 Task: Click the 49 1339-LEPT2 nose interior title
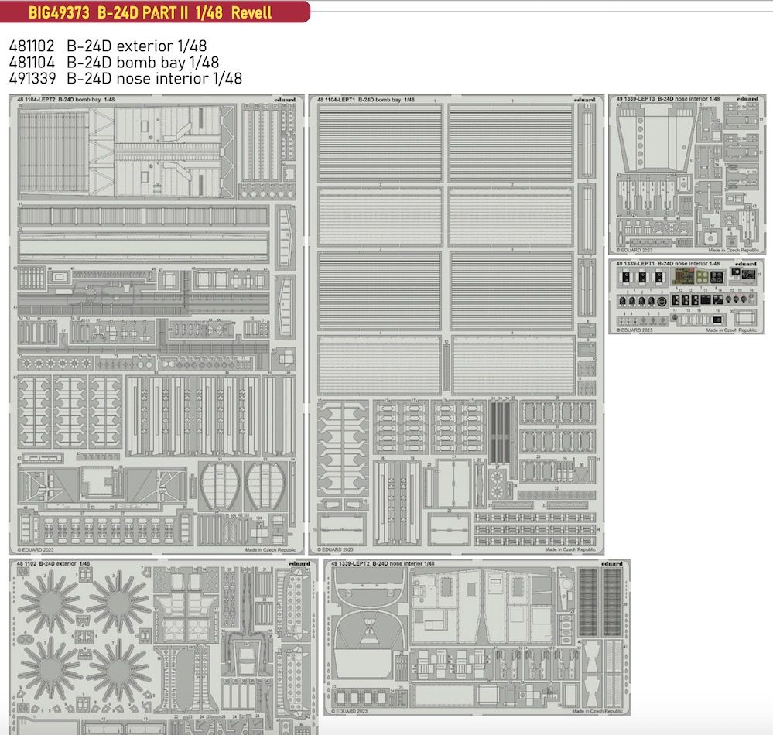[x=382, y=564]
